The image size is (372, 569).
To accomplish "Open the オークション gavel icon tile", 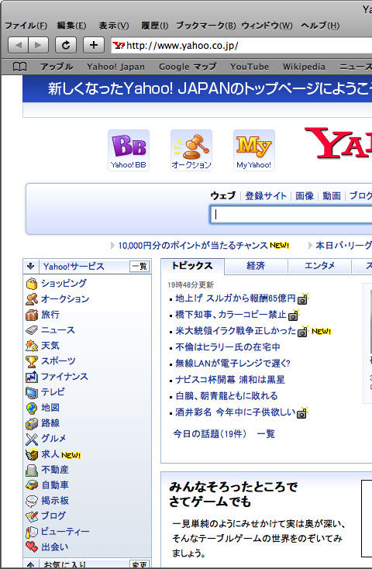I will click(191, 150).
